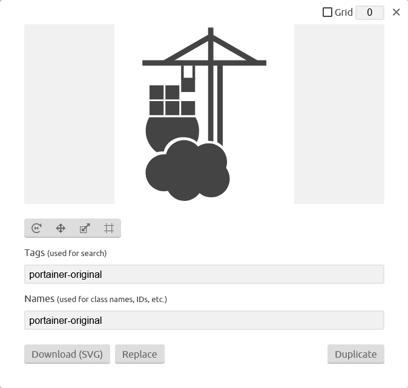Click the cloud shape in the glyph preview

pos(187,171)
